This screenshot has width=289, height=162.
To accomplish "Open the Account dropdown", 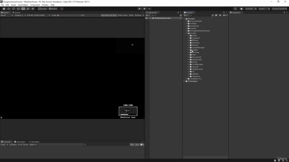I will [251, 9].
